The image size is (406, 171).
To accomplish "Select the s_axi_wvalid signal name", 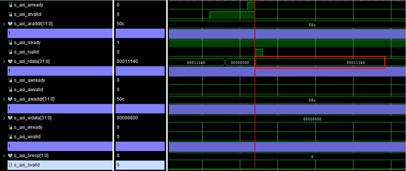I will [x=27, y=137].
